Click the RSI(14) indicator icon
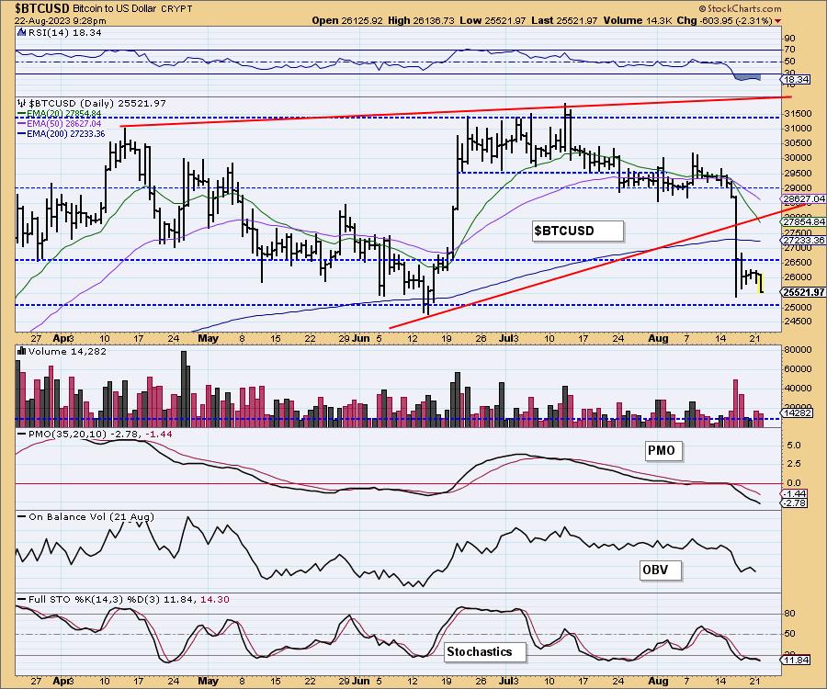827x689 pixels. [x=21, y=32]
